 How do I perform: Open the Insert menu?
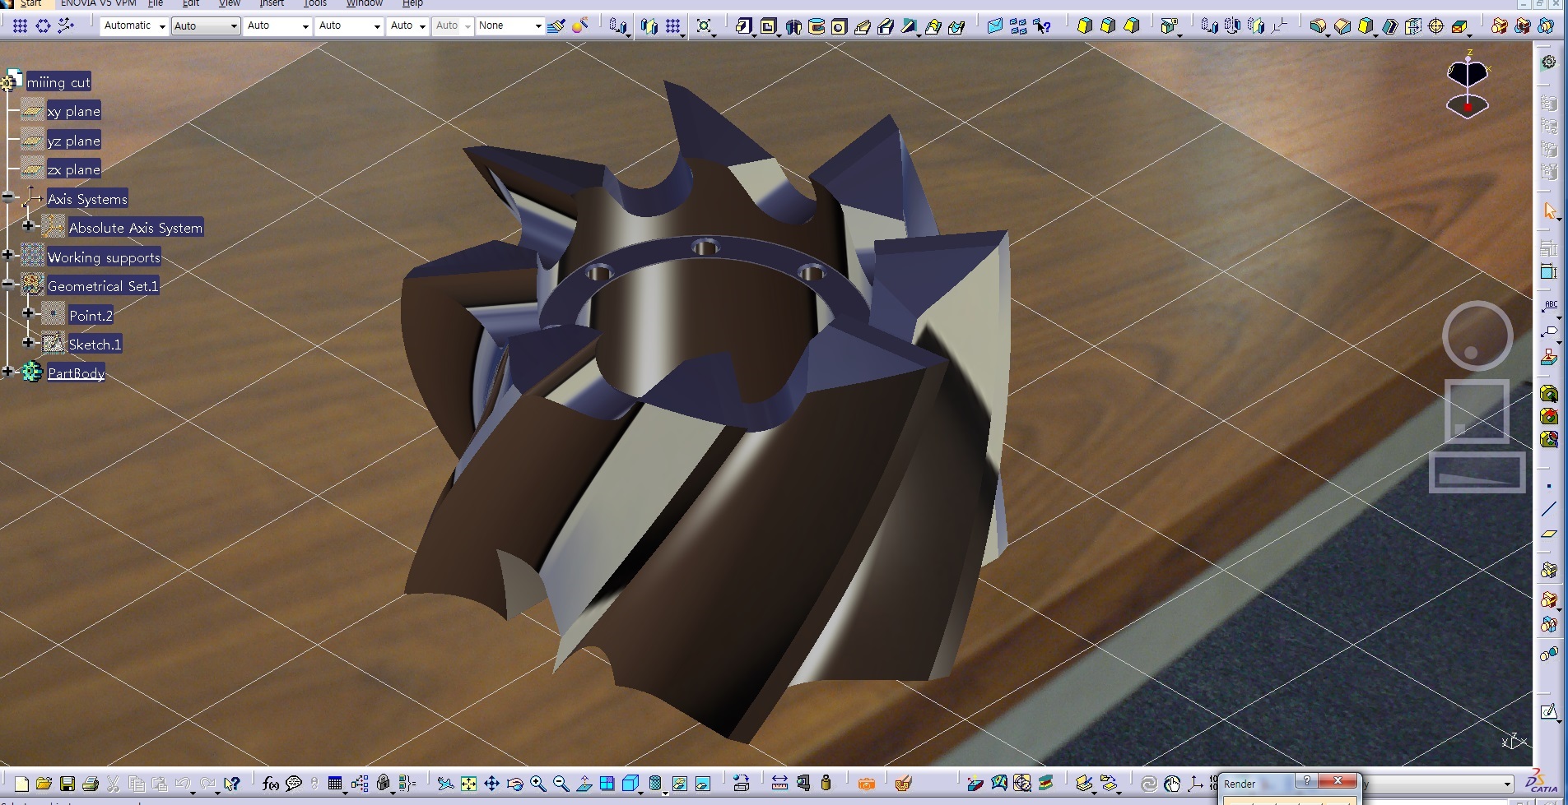(x=272, y=3)
